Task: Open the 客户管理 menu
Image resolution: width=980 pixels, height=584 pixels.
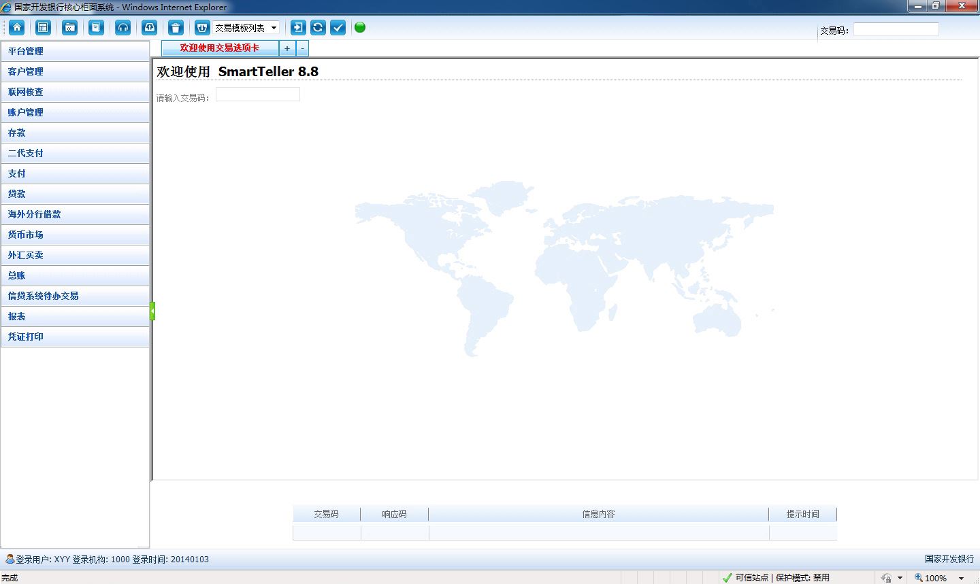Action: point(75,71)
